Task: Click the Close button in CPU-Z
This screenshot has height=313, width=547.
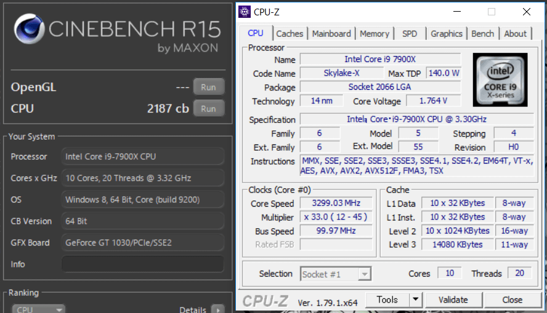Action: coord(512,299)
